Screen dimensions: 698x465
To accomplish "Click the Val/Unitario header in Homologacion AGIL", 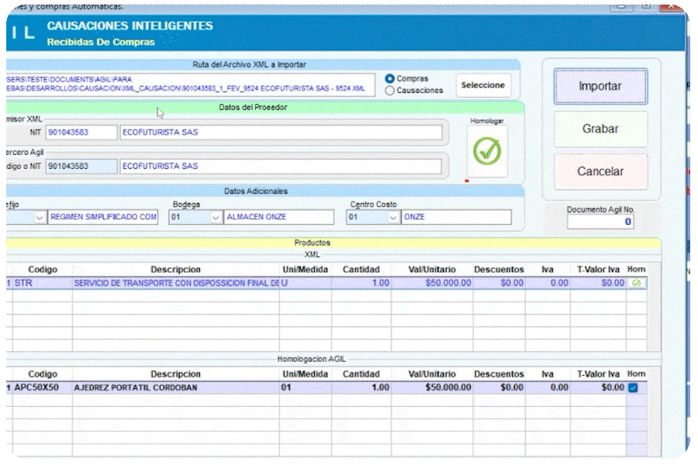I will (x=432, y=374).
